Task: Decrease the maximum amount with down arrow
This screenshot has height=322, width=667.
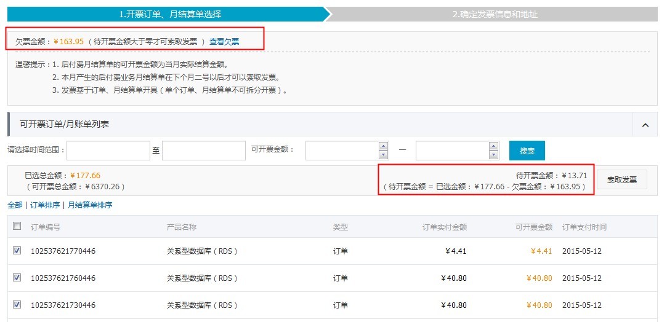Action: click(x=493, y=155)
